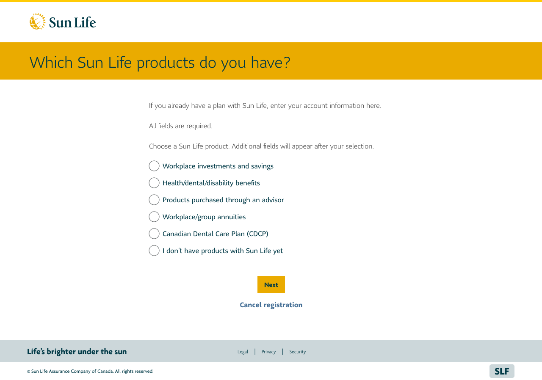Screen dimensions: 542x380
Task: Click the copyright notice text
Action: 90,371
